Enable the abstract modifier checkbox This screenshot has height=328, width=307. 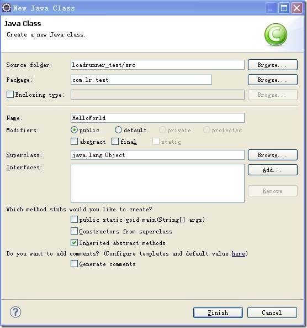click(74, 142)
